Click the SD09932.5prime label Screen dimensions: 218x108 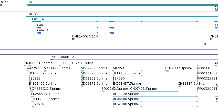94,68
